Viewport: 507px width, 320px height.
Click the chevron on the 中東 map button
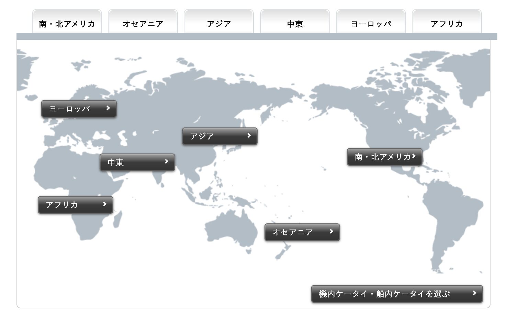(x=167, y=162)
